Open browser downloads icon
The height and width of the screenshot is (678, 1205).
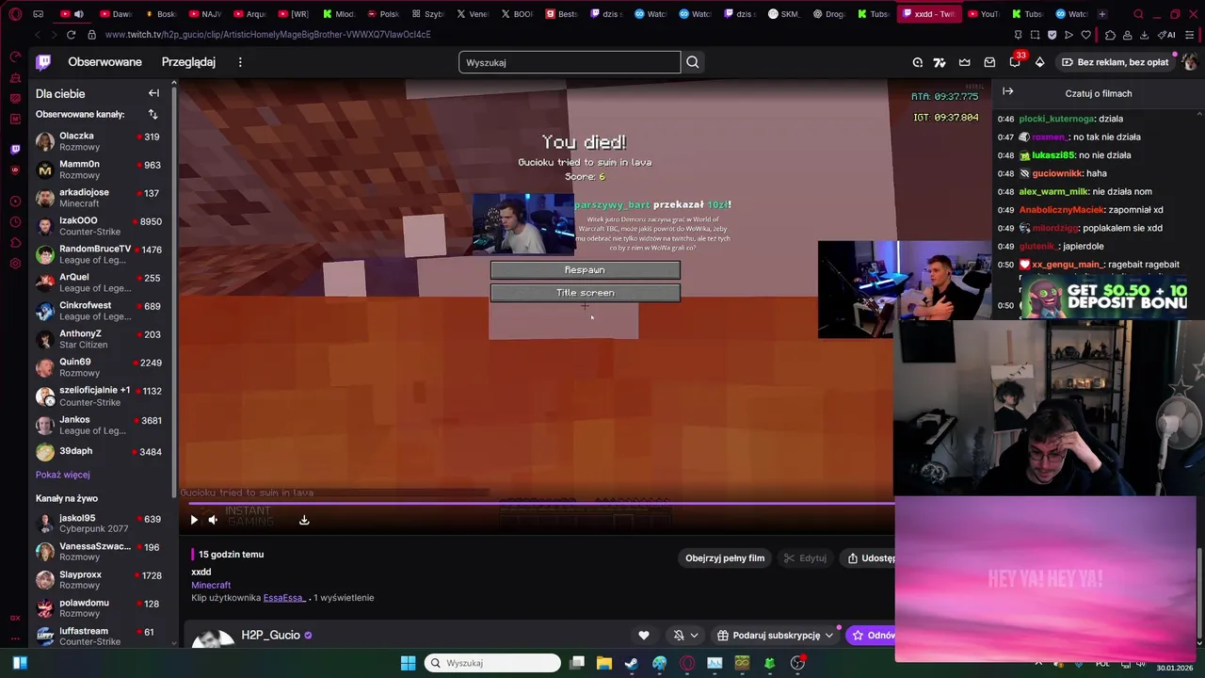(x=1144, y=35)
